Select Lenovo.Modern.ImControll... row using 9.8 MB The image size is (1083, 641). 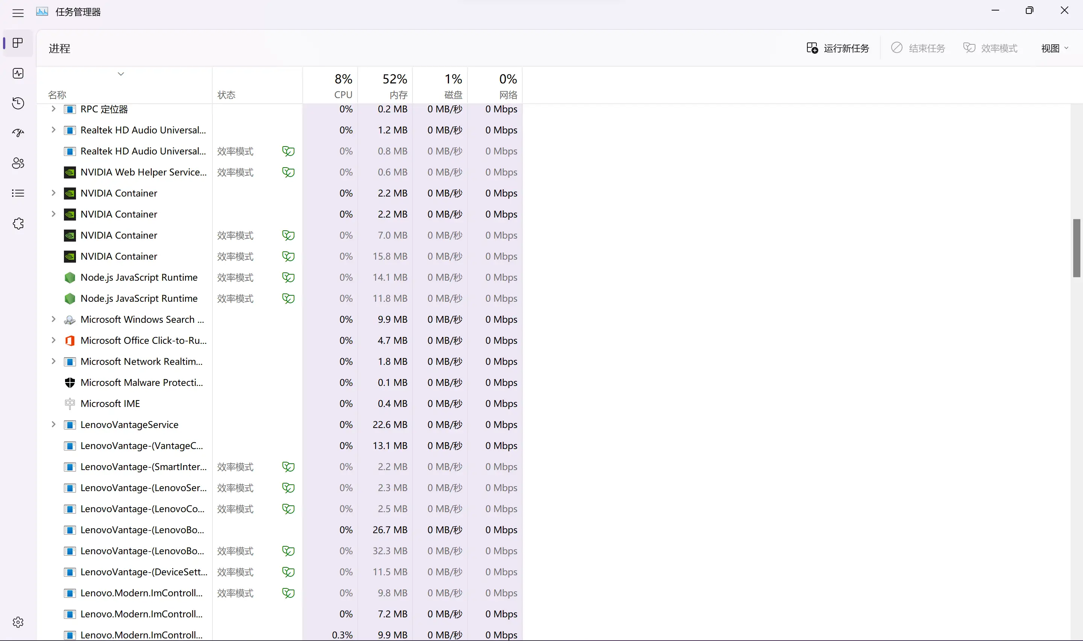coord(280,593)
